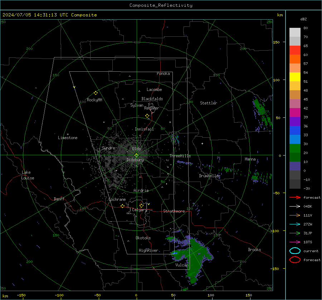This screenshot has height=300, width=322.
Task: Click the Banff town label
Action: (59, 199)
